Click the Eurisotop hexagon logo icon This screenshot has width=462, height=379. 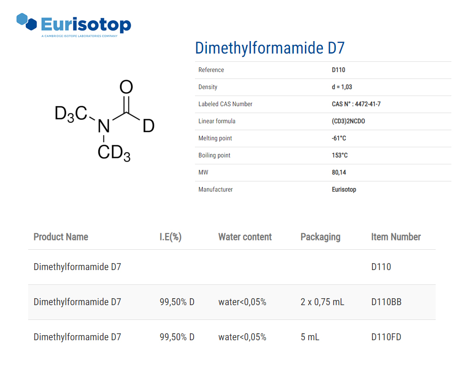26,21
